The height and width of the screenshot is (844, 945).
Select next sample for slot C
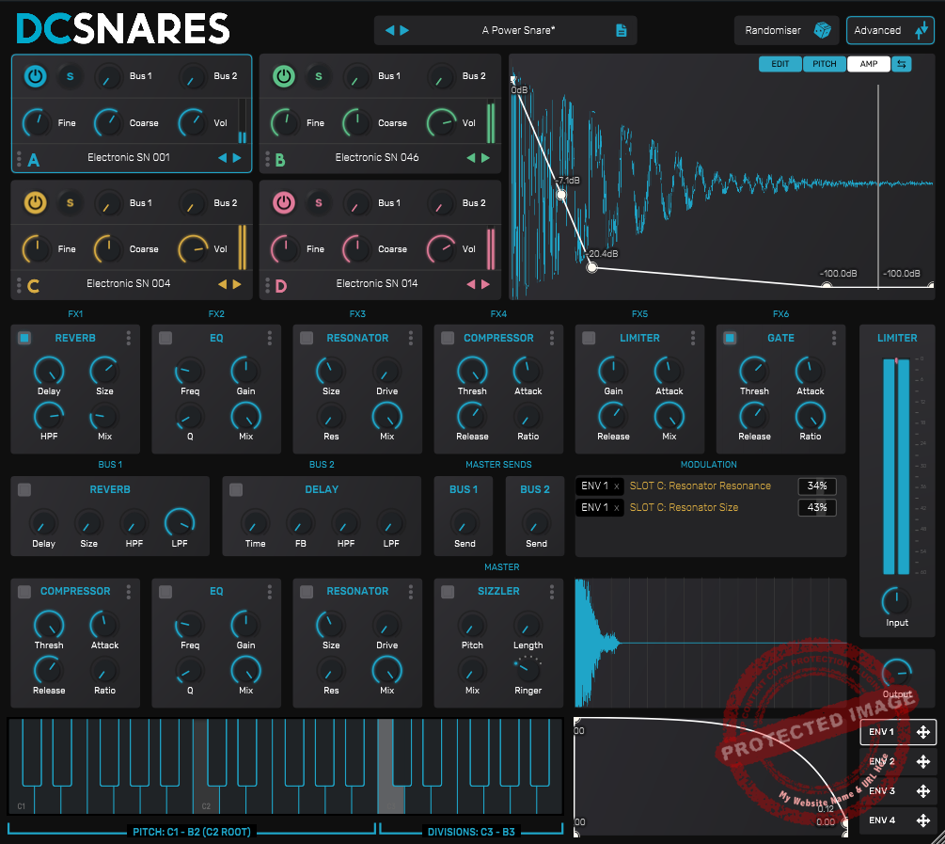tap(238, 283)
